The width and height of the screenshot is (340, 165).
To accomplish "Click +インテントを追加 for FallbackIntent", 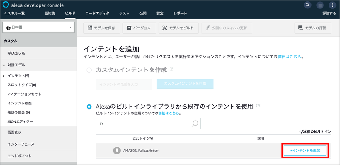I will [x=305, y=151].
